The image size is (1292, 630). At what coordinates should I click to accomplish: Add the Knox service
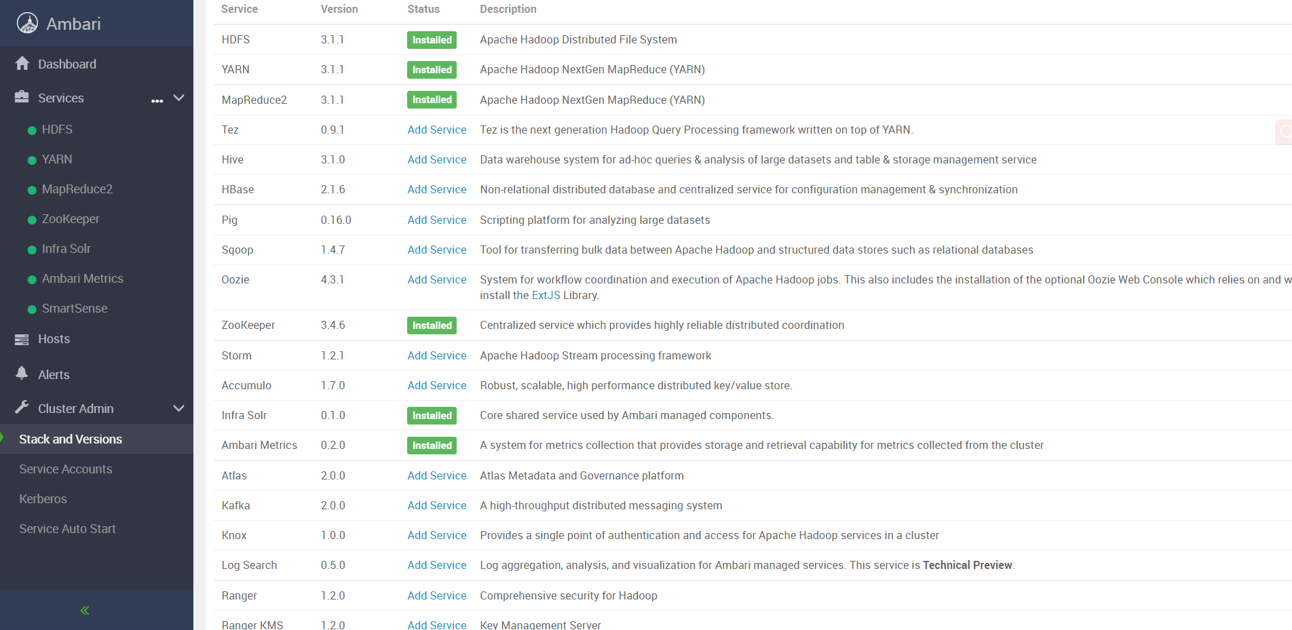pos(437,535)
